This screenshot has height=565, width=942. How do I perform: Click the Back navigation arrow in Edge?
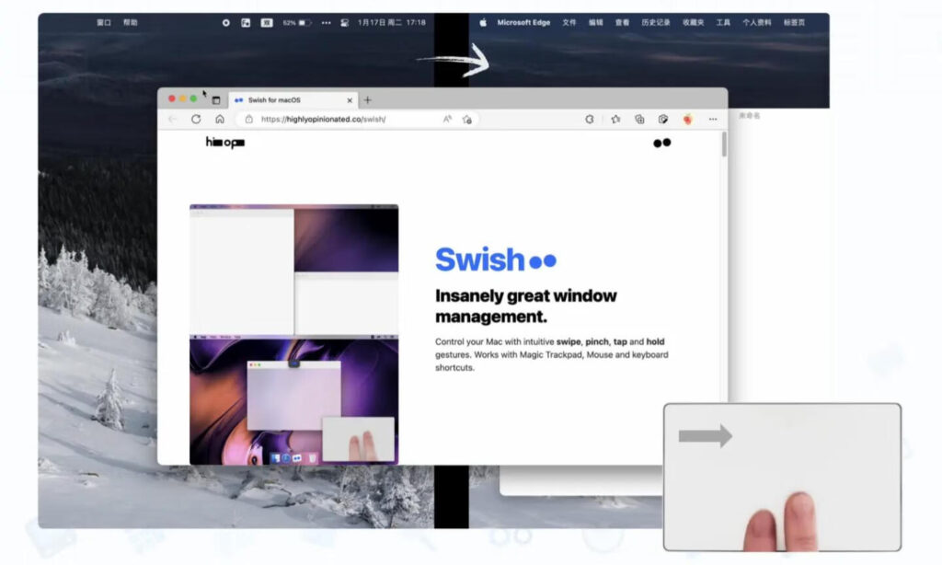pos(172,120)
